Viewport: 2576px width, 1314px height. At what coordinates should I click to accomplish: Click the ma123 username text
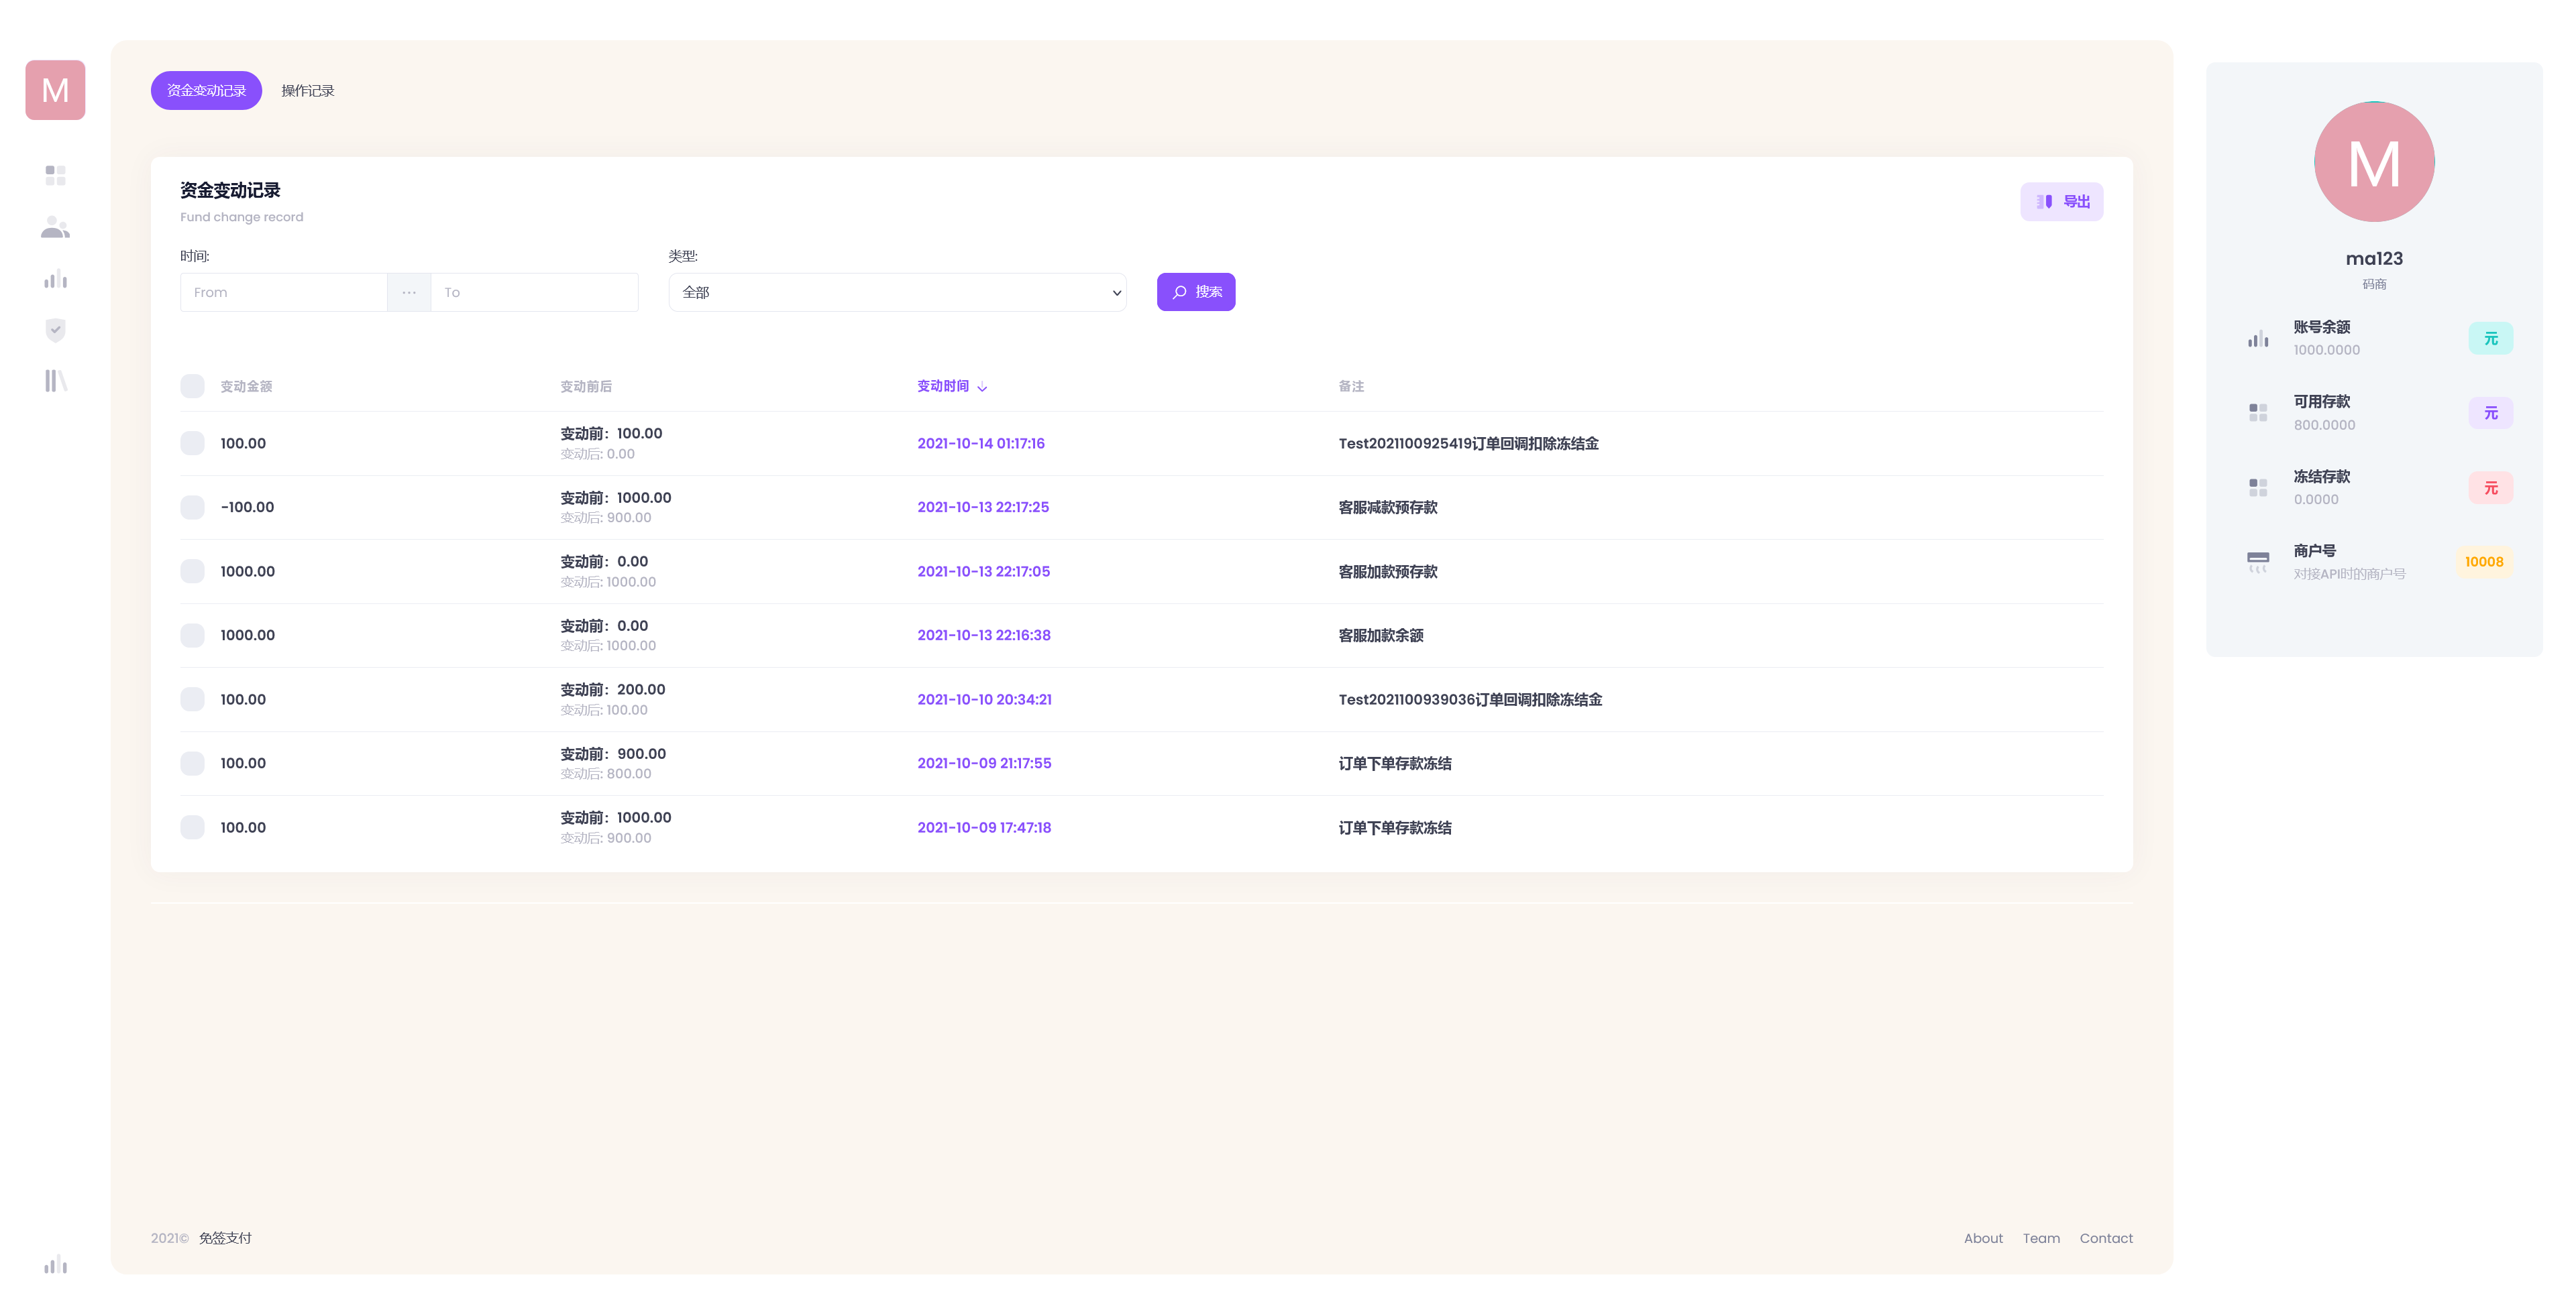click(2374, 259)
